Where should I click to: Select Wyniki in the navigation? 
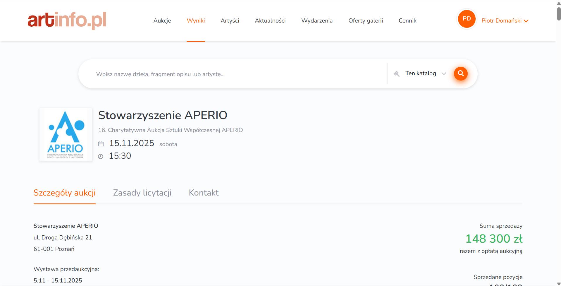click(x=196, y=20)
